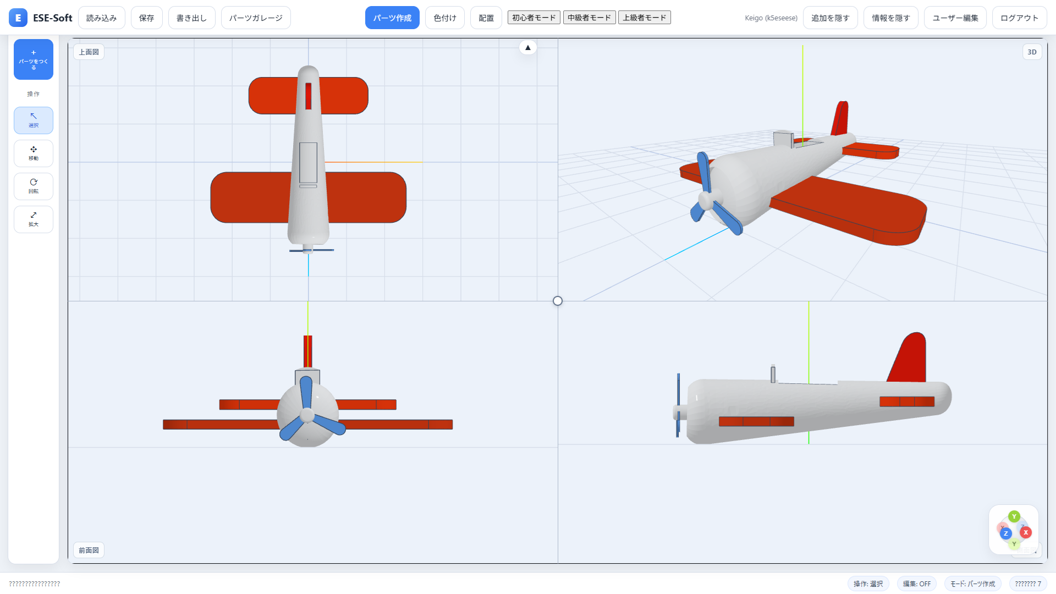Open the 配置 placement tab
1056x594 pixels.
[x=486, y=18]
